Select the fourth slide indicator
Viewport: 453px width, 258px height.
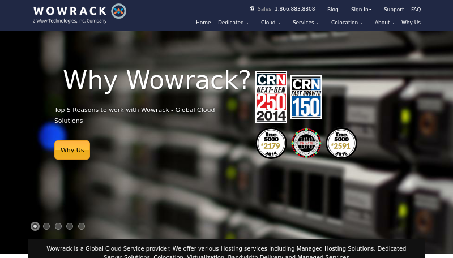click(70, 226)
